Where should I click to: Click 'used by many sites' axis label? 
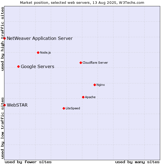tap(137, 162)
